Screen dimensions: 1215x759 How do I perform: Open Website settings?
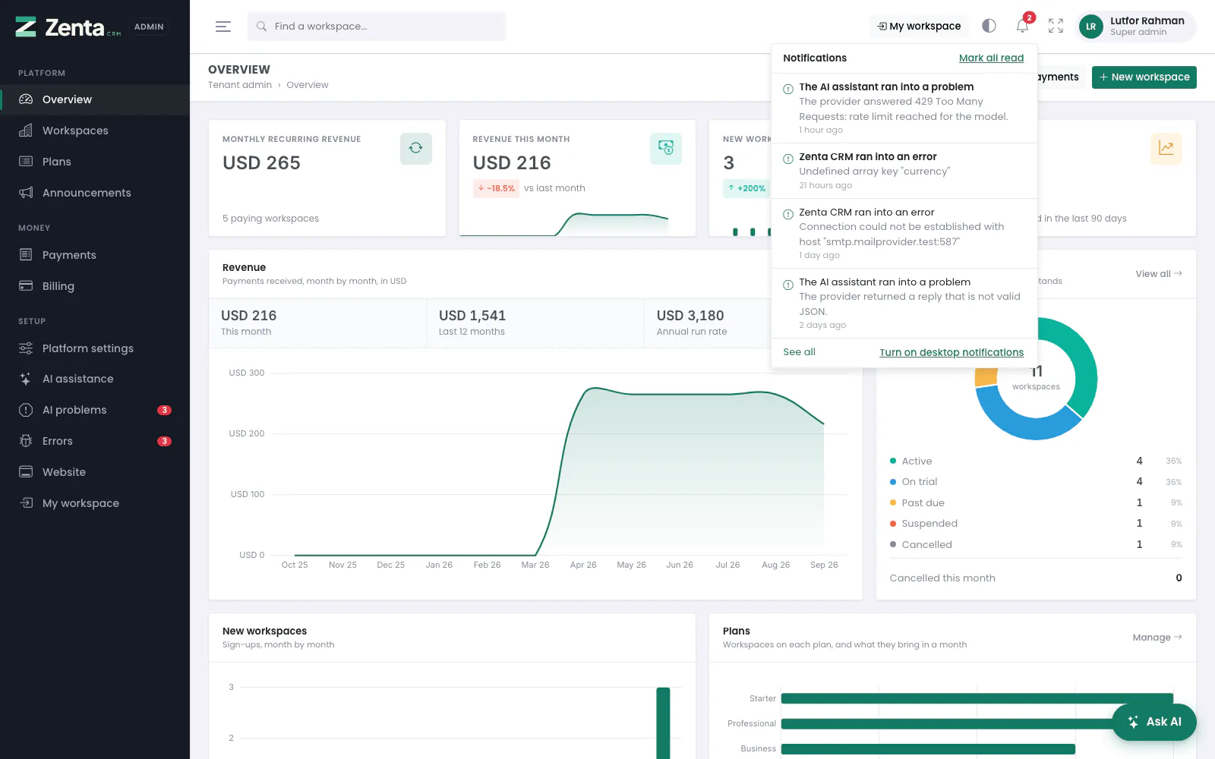(95, 472)
